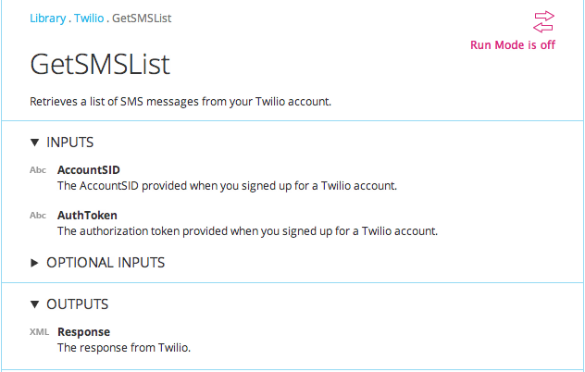Select the AccountSID input name

pos(89,170)
